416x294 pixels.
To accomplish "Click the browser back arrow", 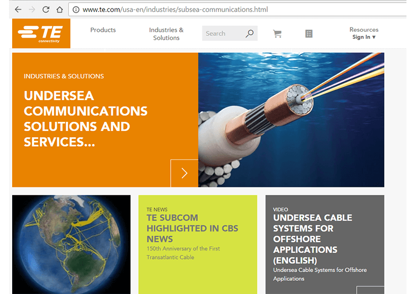I will [18, 10].
